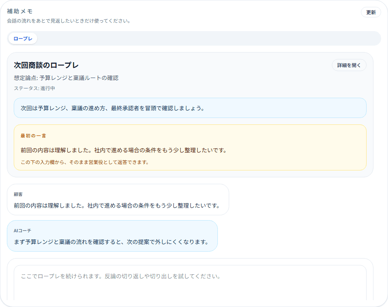388x307 pixels.
Task: Click the 想定論点 line about 予算レンジ
Action: (x=66, y=78)
